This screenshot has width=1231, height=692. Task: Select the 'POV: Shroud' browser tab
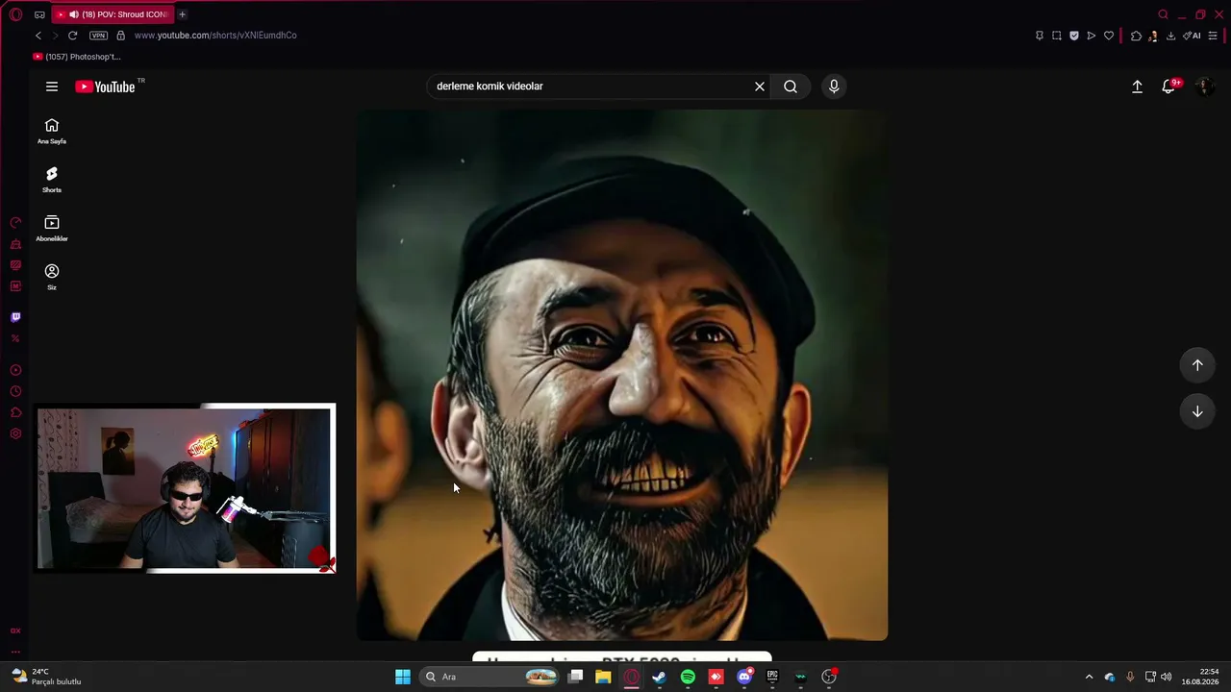click(113, 14)
